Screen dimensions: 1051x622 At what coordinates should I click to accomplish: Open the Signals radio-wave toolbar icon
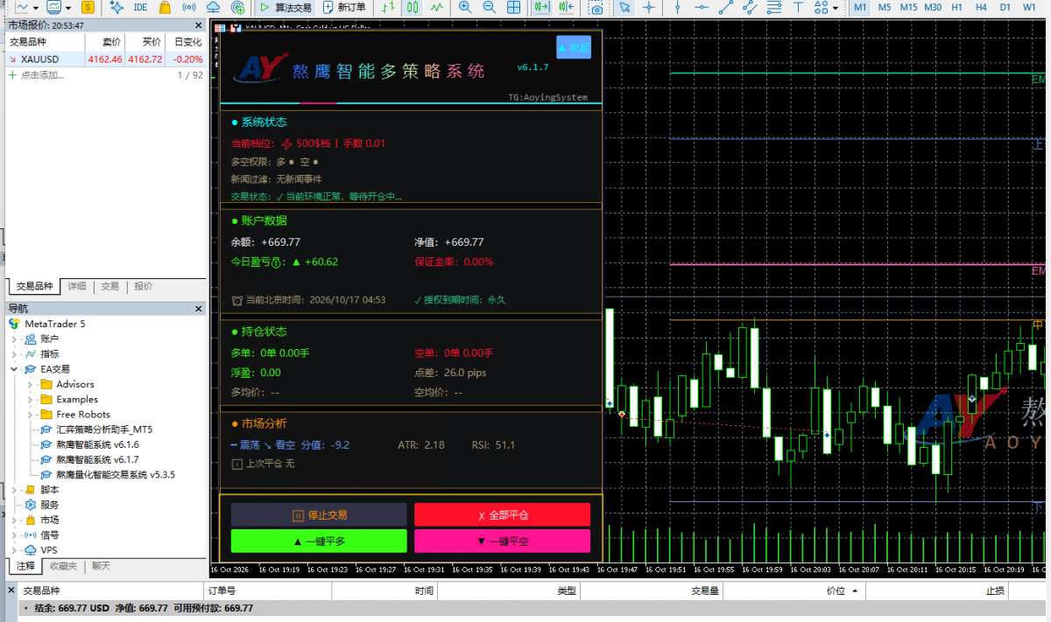(x=188, y=7)
